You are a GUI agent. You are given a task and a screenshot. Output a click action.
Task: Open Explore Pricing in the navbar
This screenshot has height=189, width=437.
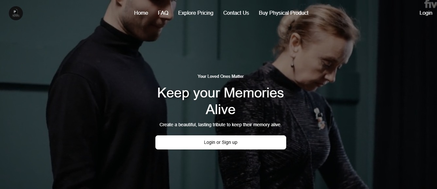click(x=196, y=13)
